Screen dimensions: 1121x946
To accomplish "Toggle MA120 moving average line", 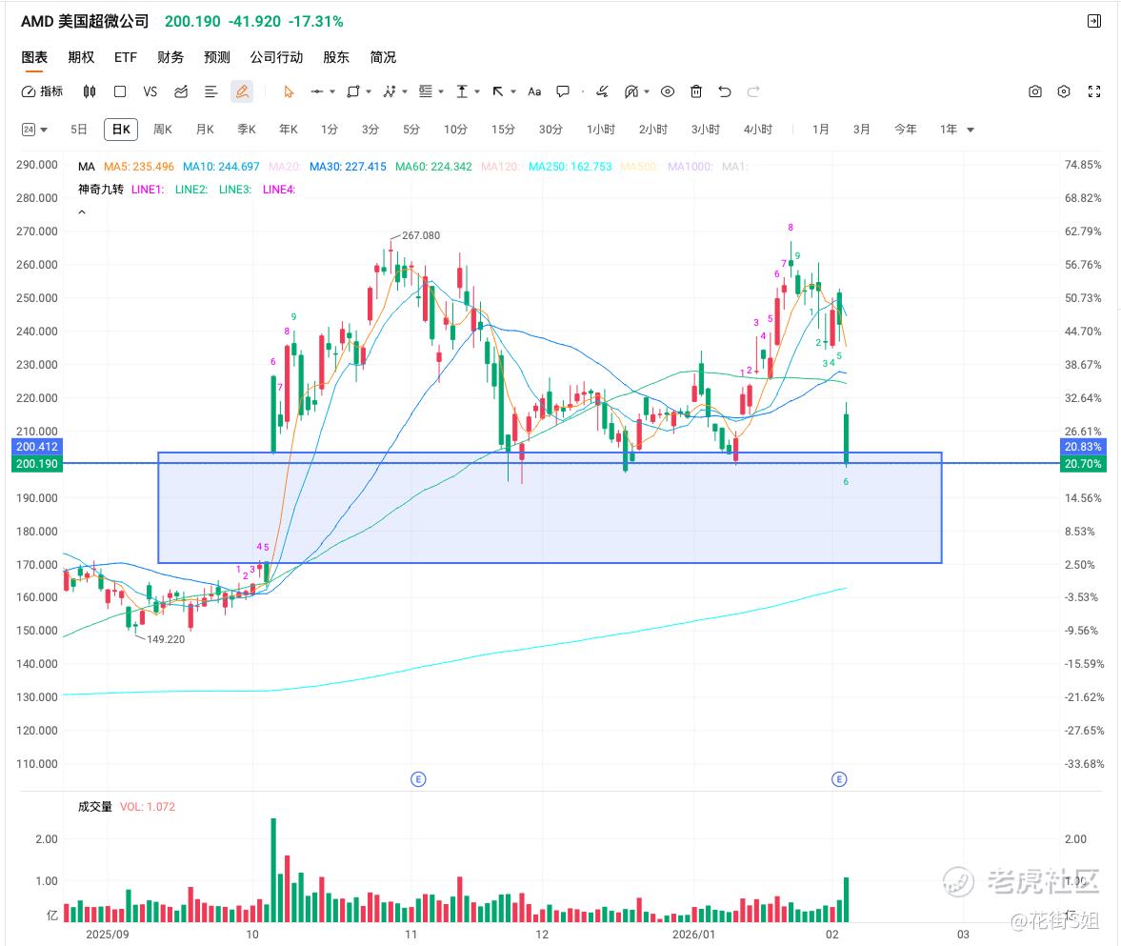I will click(x=500, y=167).
